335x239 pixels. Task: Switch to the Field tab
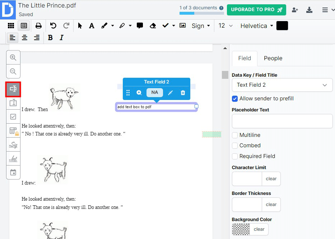245,58
